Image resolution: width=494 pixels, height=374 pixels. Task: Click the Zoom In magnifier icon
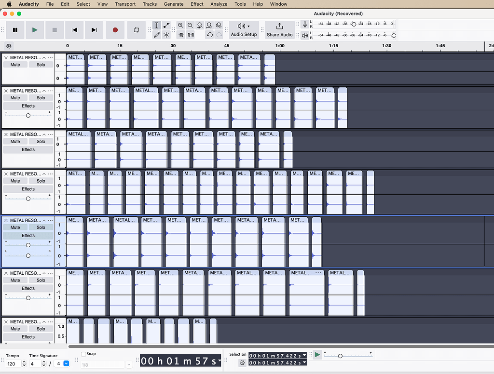pyautogui.click(x=181, y=25)
